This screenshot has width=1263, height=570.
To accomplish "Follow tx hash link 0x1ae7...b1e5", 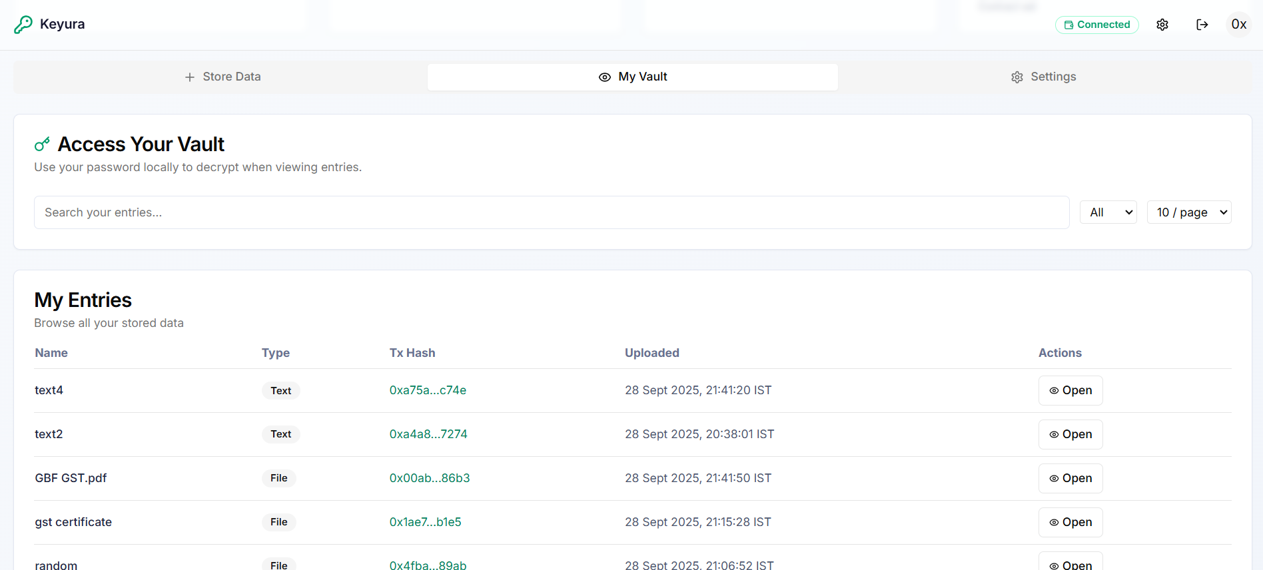I will point(426,522).
